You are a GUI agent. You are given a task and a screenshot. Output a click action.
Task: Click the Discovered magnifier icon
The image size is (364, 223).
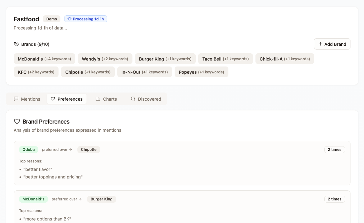point(133,99)
